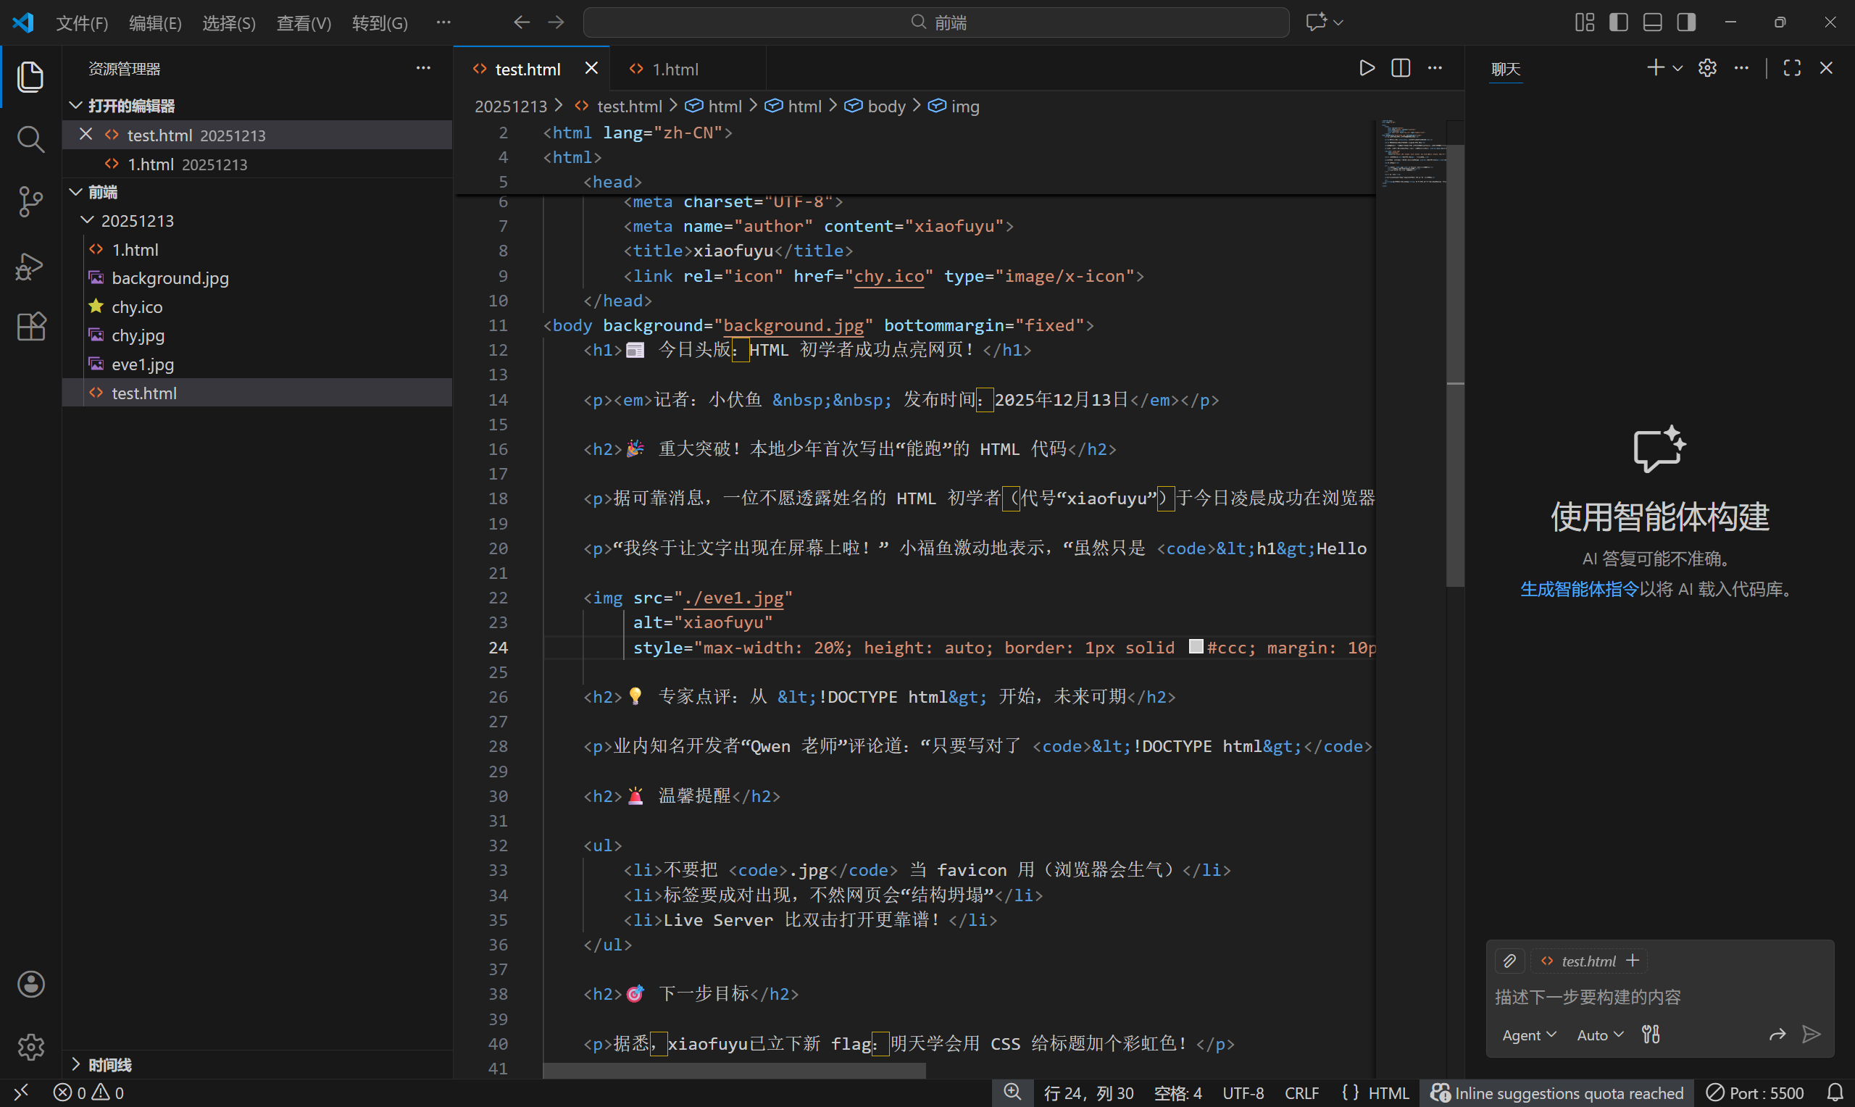Image resolution: width=1855 pixels, height=1107 pixels.
Task: Open the Agent mode dropdown
Action: [x=1529, y=1035]
